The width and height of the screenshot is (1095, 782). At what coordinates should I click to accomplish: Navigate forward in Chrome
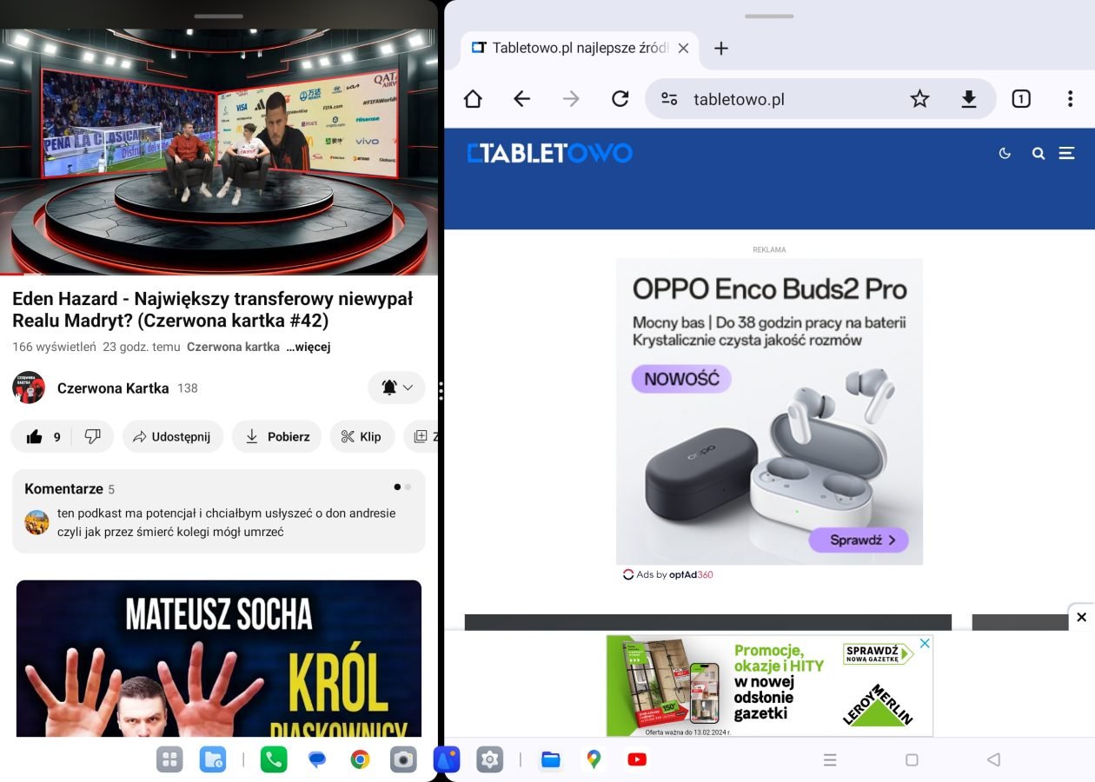click(571, 99)
